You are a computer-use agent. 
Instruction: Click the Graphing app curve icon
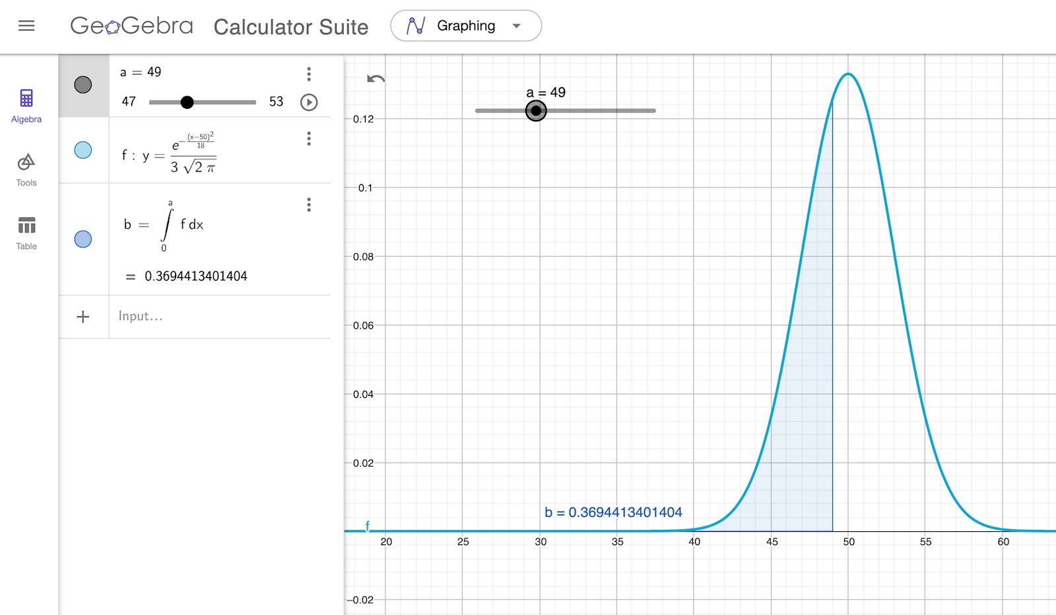tap(416, 26)
